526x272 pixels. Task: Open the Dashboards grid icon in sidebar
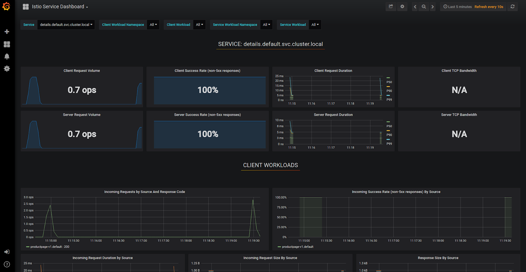(x=7, y=44)
